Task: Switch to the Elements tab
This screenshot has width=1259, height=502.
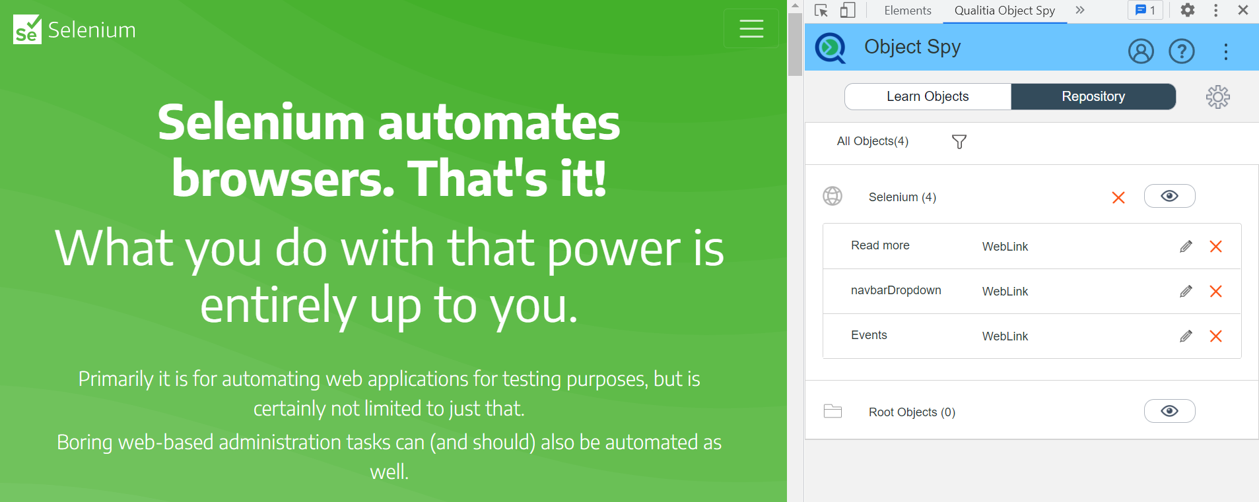Action: 907,11
